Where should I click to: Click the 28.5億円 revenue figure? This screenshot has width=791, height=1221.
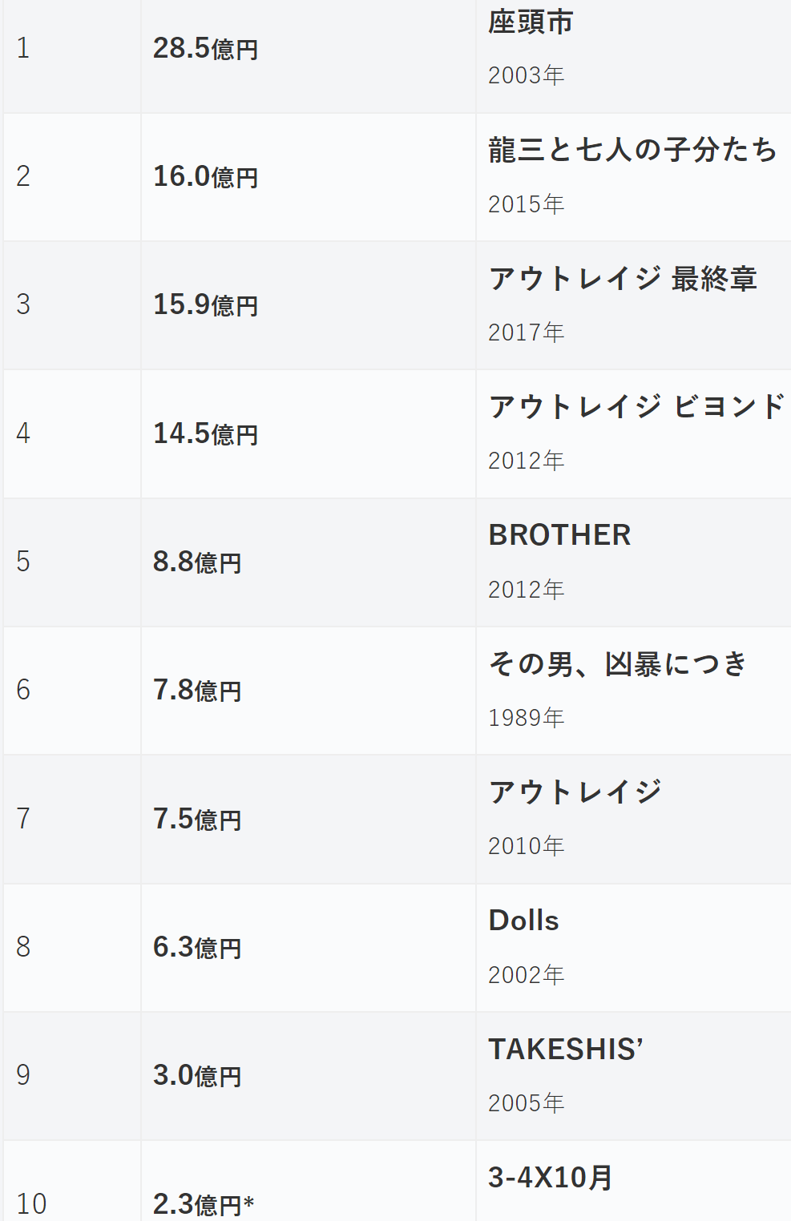[x=205, y=49]
